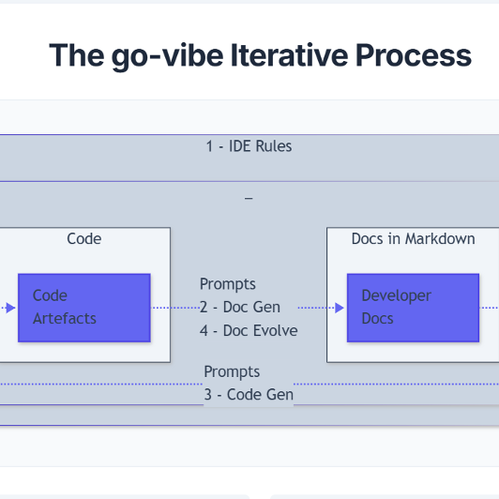Click the Prompts label above Code Gen
This screenshot has width=499, height=499.
tap(232, 371)
